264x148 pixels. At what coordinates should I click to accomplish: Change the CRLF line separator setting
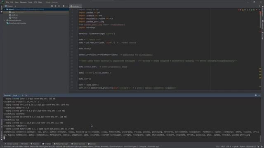pos(223,147)
